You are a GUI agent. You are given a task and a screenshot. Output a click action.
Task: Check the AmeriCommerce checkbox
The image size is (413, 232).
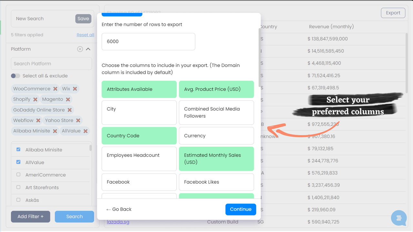point(18,175)
